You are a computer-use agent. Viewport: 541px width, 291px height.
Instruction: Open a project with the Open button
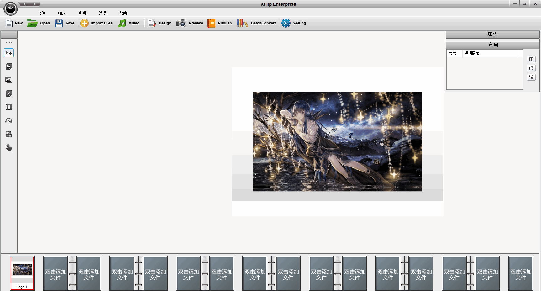(39, 23)
